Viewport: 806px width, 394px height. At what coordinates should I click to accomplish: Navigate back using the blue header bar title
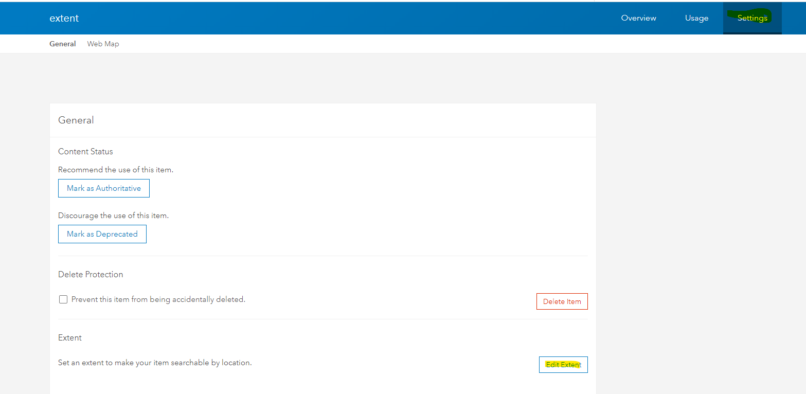pos(64,17)
